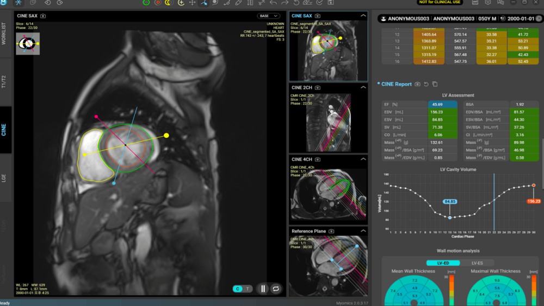Click the SV value 71.38

point(437,127)
